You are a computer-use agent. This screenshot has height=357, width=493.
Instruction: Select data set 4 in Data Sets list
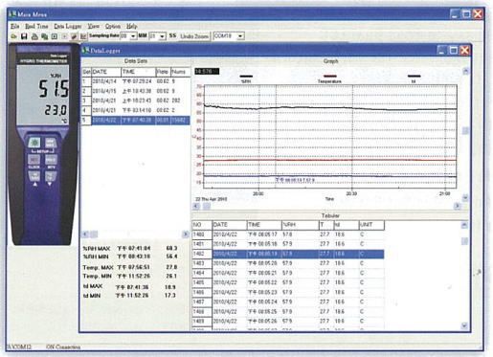(136, 110)
